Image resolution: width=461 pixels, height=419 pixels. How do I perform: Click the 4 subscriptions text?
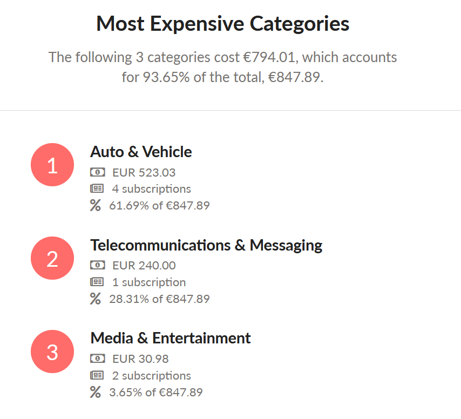(151, 189)
